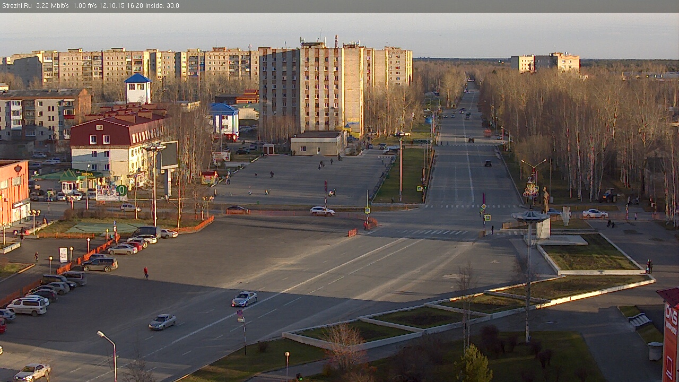Click the "Strezhi.Ru" overlay text
The width and height of the screenshot is (679, 382).
click(16, 6)
